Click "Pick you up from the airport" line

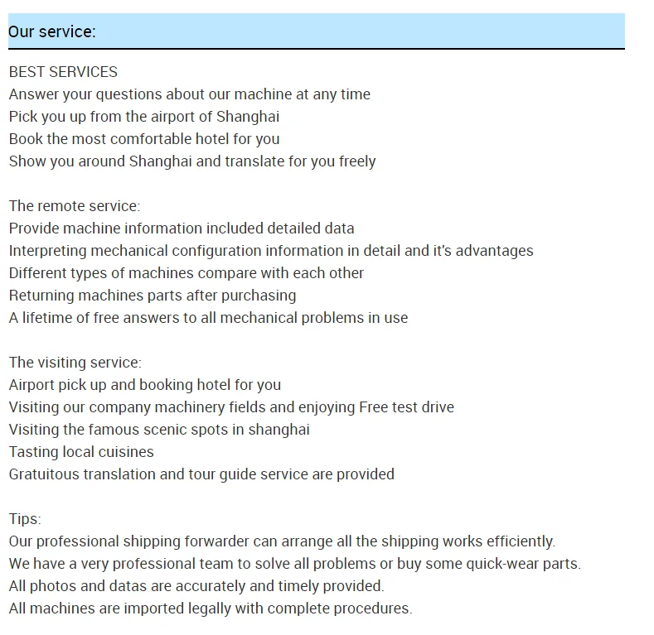tap(143, 117)
